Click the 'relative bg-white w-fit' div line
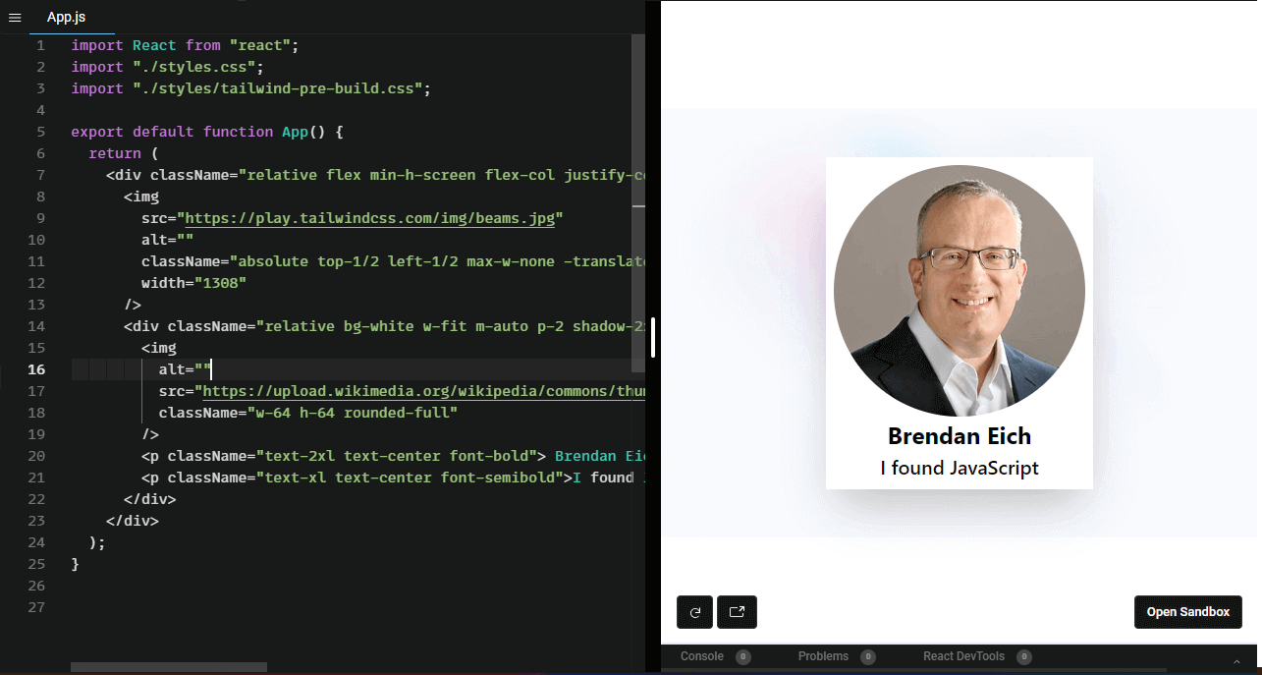 tap(384, 326)
